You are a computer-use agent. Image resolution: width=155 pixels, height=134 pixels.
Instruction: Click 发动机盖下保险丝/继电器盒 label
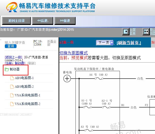click(94, 69)
